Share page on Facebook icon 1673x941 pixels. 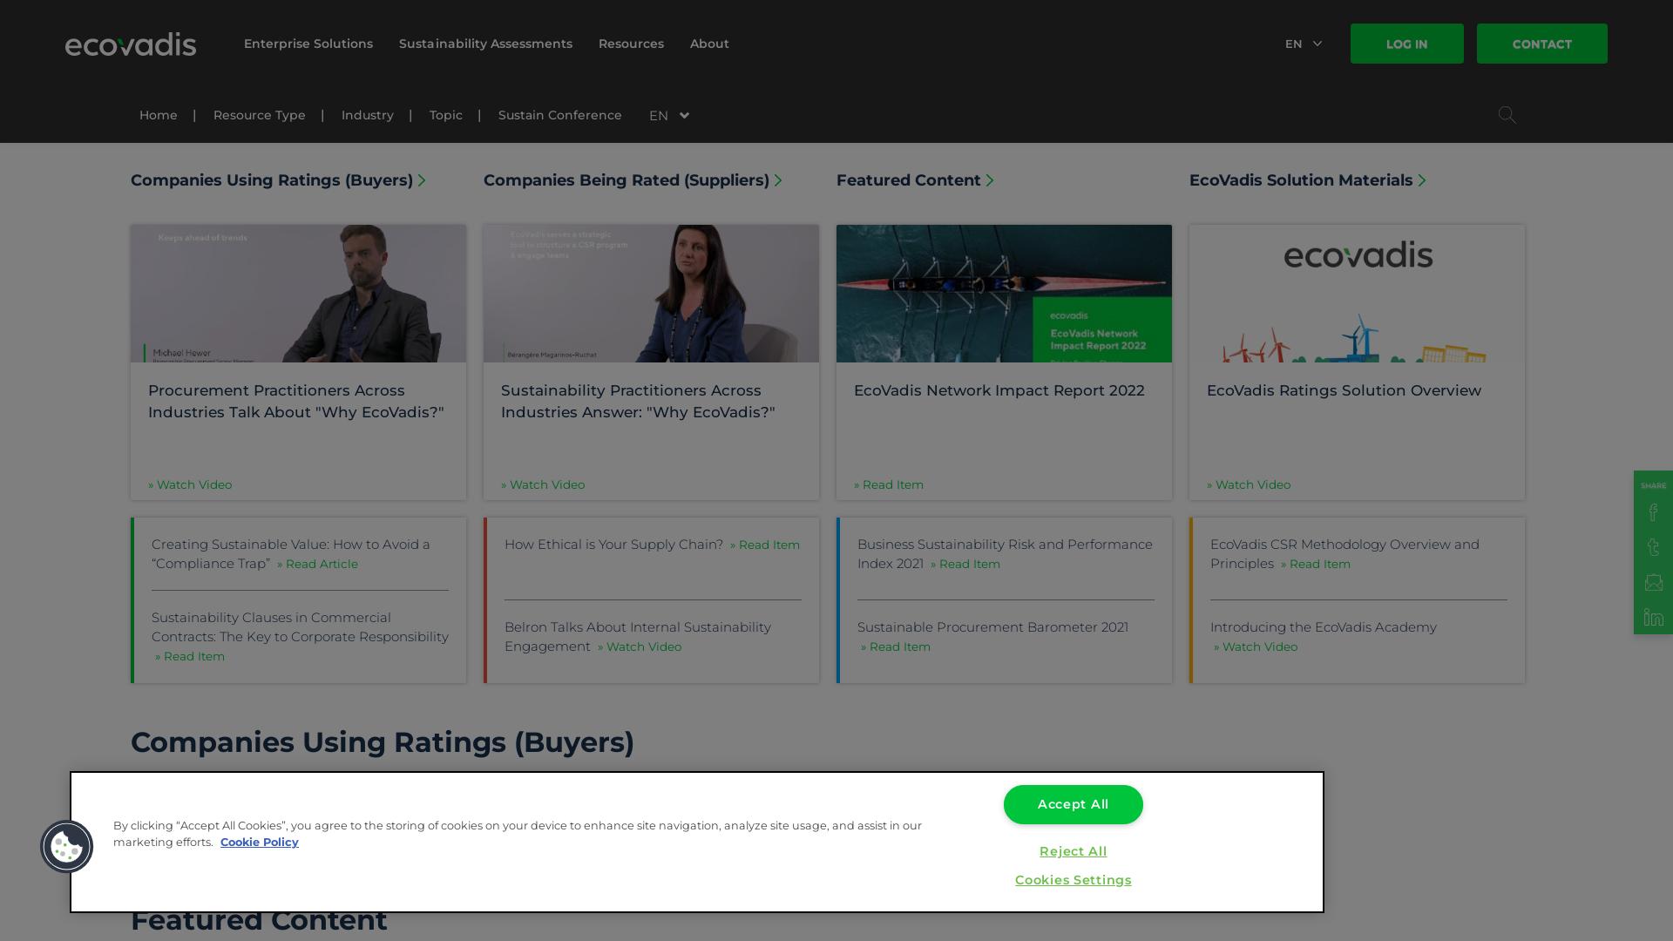(x=1653, y=512)
